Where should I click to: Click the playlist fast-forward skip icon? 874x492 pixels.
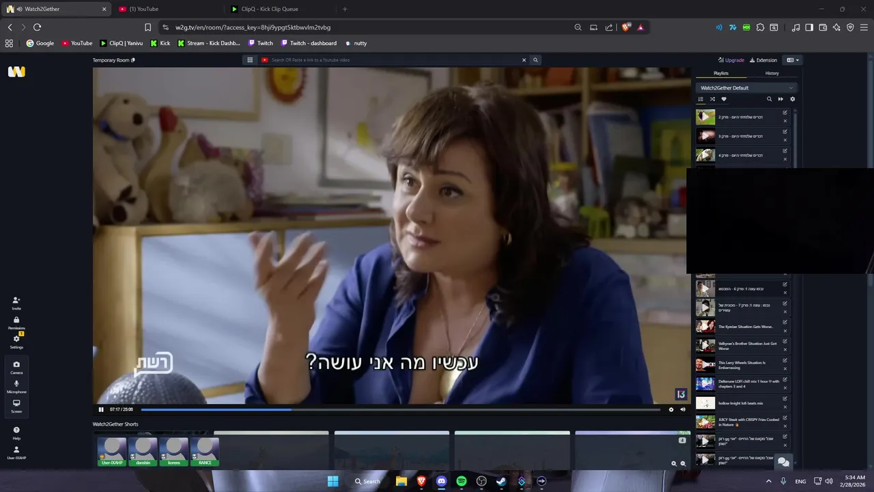point(780,99)
